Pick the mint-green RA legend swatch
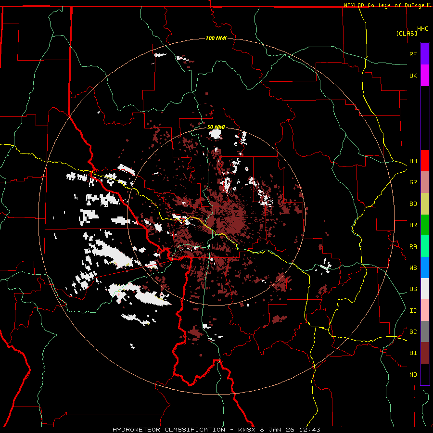The height and width of the screenshot is (433, 433). coord(425,246)
